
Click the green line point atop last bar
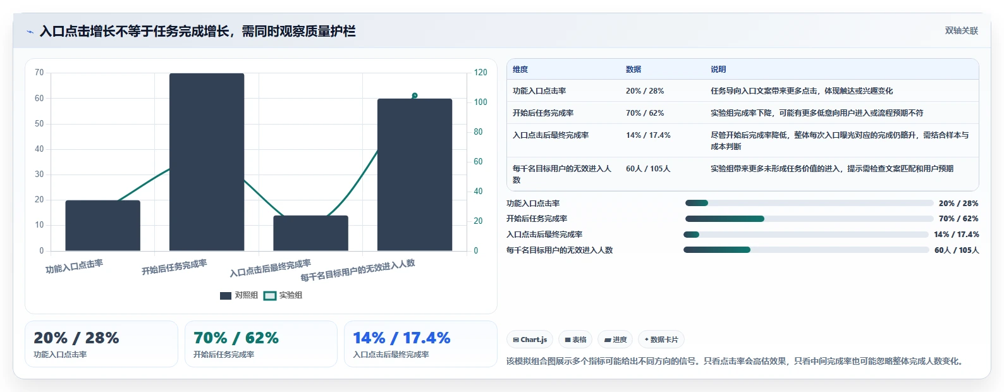(415, 95)
